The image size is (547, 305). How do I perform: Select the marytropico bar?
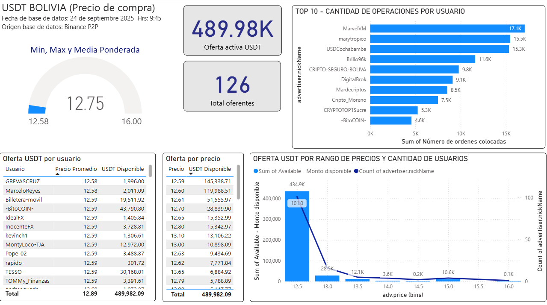click(440, 39)
